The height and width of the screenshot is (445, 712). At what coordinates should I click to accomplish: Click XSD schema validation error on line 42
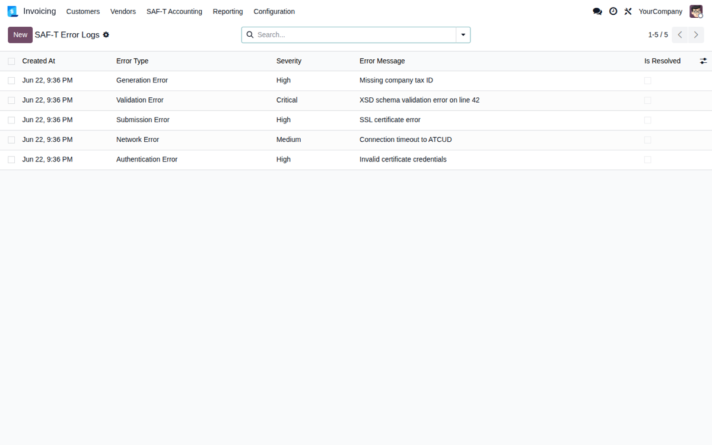pyautogui.click(x=419, y=100)
